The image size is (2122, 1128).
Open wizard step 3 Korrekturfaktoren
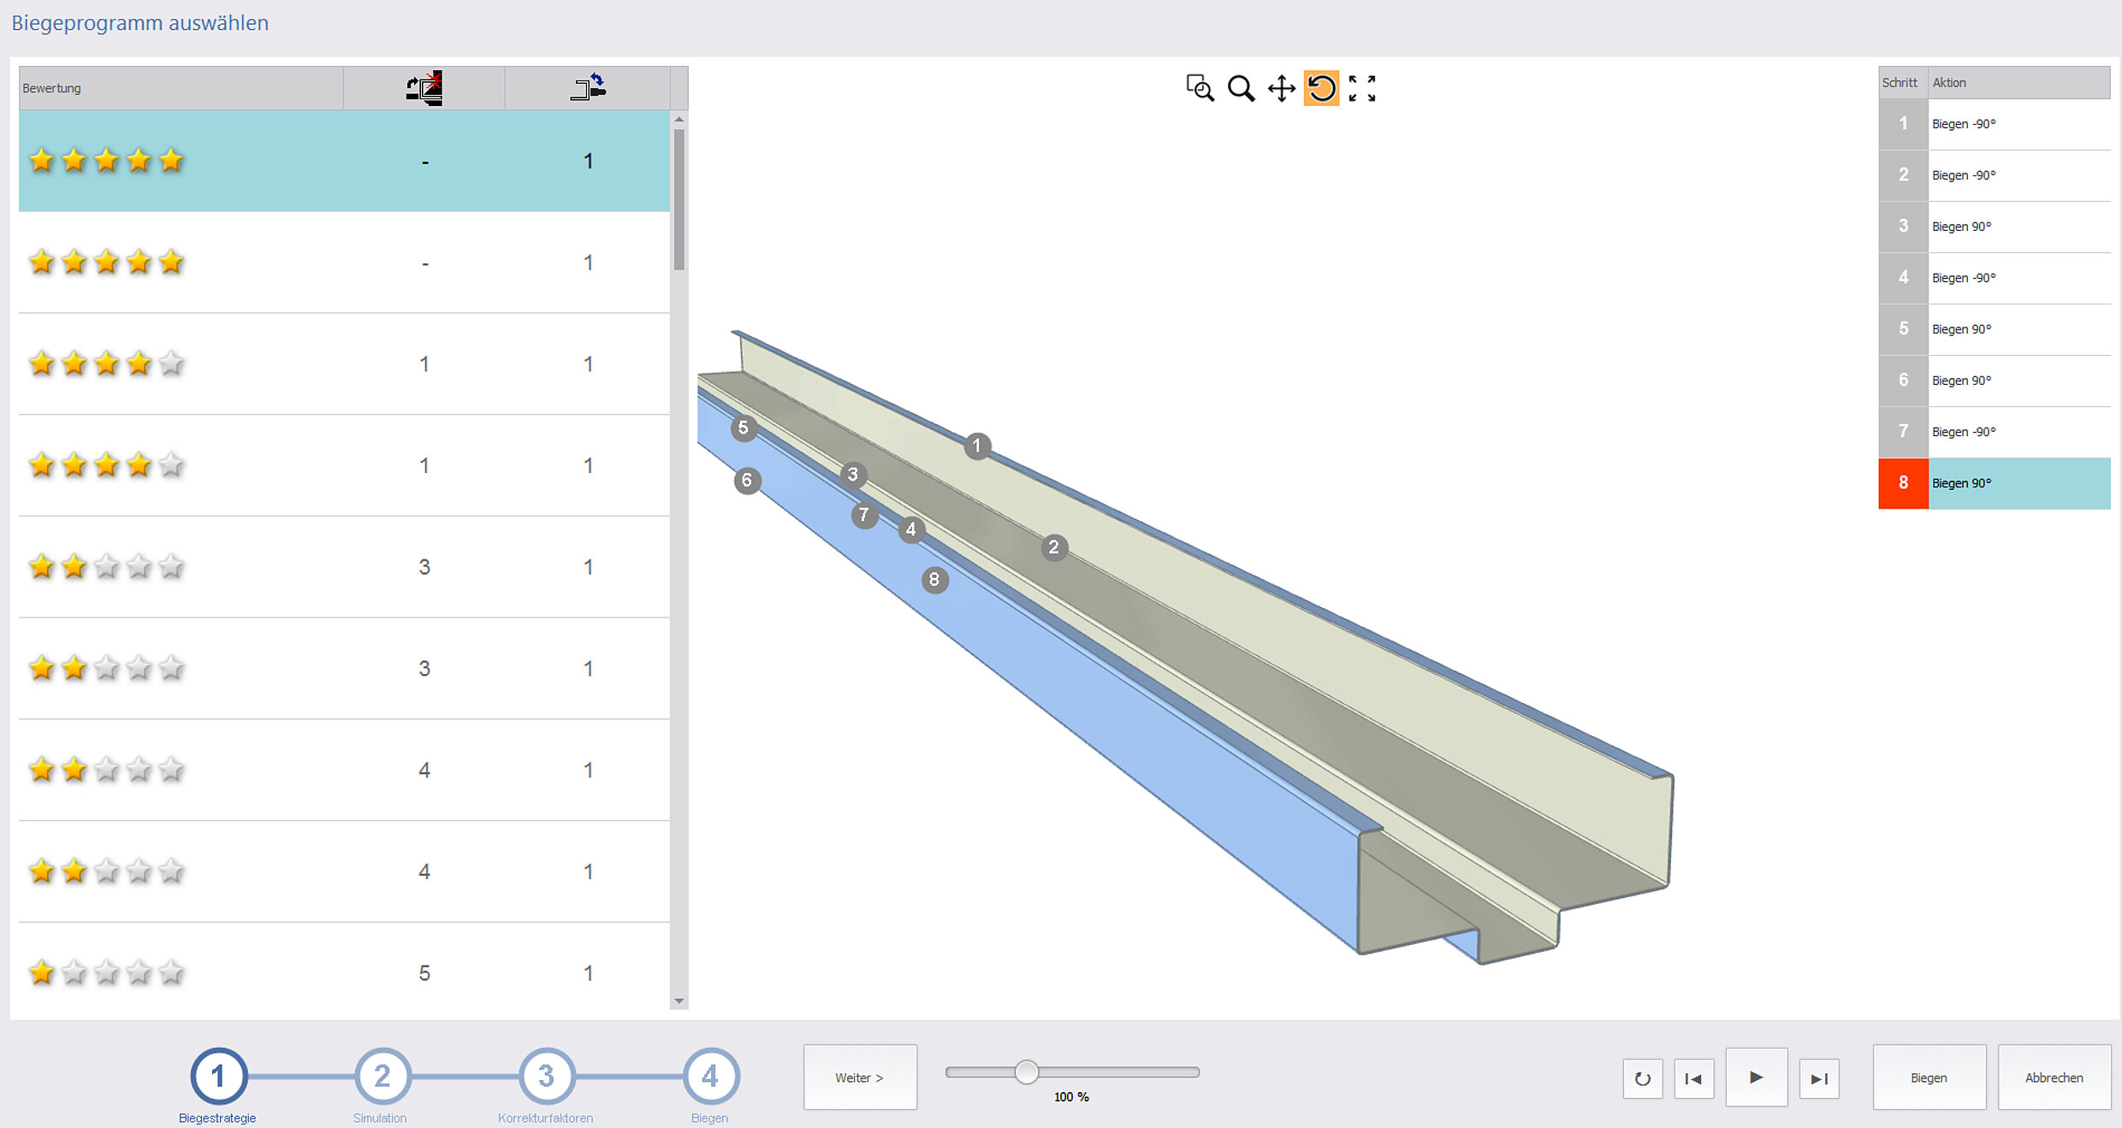coord(546,1076)
